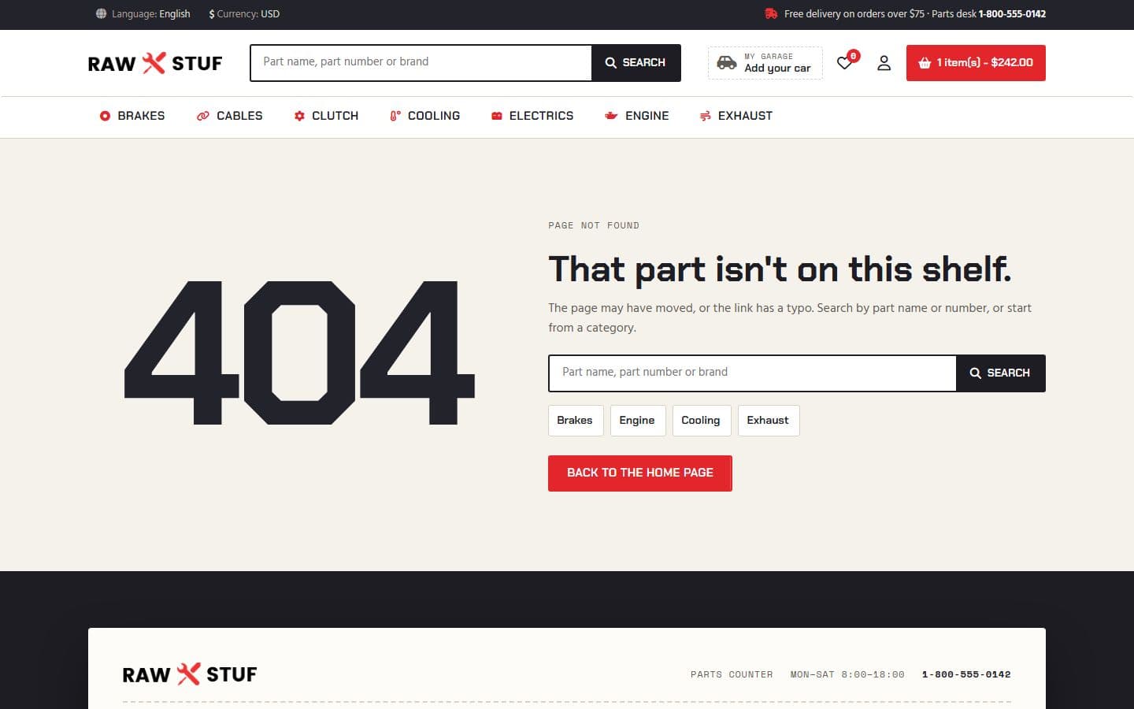Click the 'PAGE NOT FOUND' label

coord(594,225)
